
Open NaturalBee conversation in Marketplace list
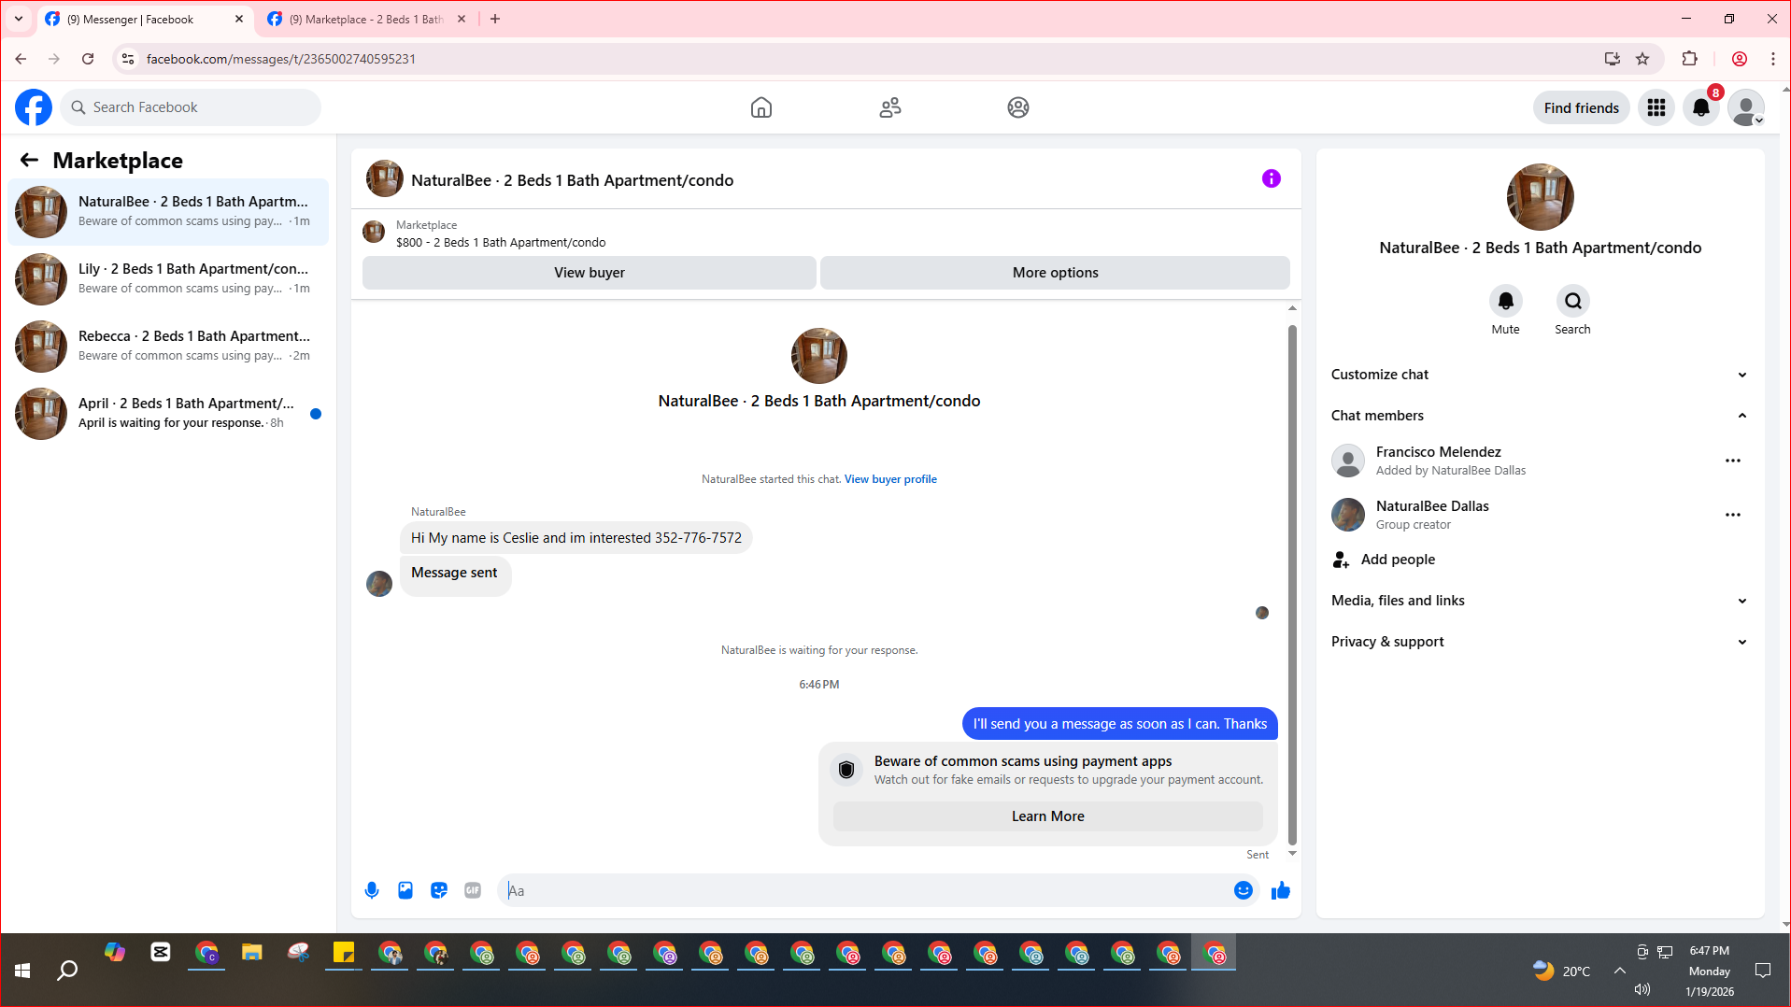tap(168, 212)
